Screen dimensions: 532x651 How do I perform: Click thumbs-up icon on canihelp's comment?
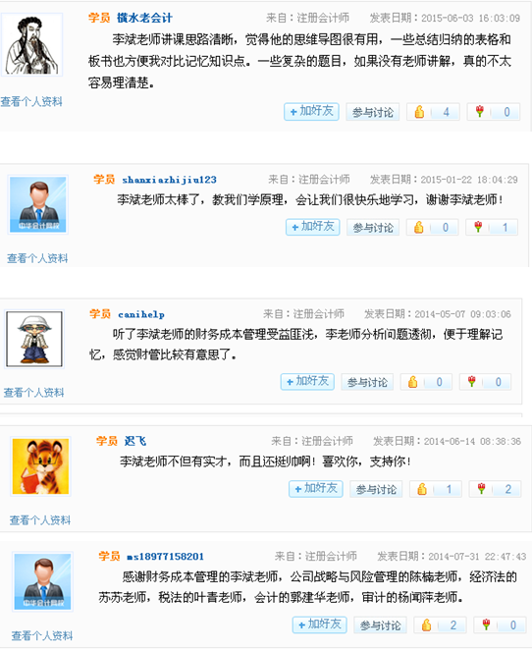click(x=412, y=382)
